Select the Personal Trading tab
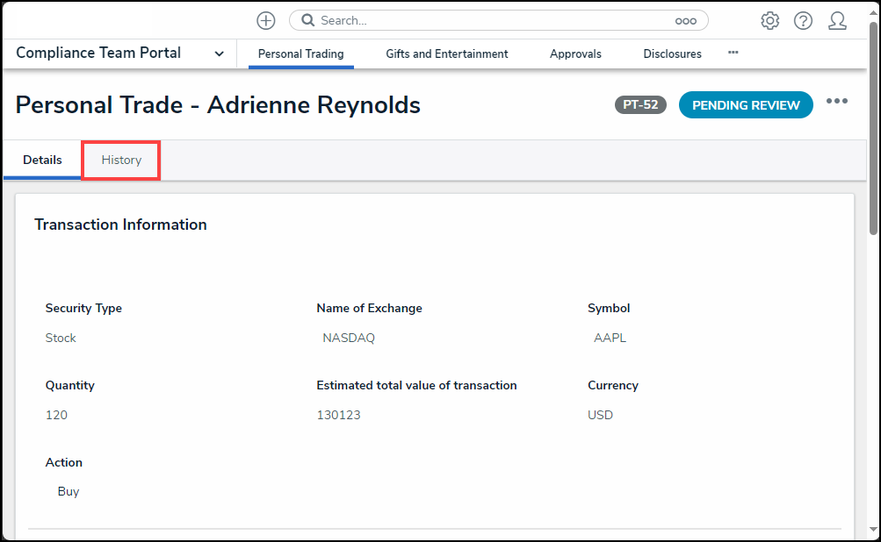This screenshot has width=881, height=542. 300,53
